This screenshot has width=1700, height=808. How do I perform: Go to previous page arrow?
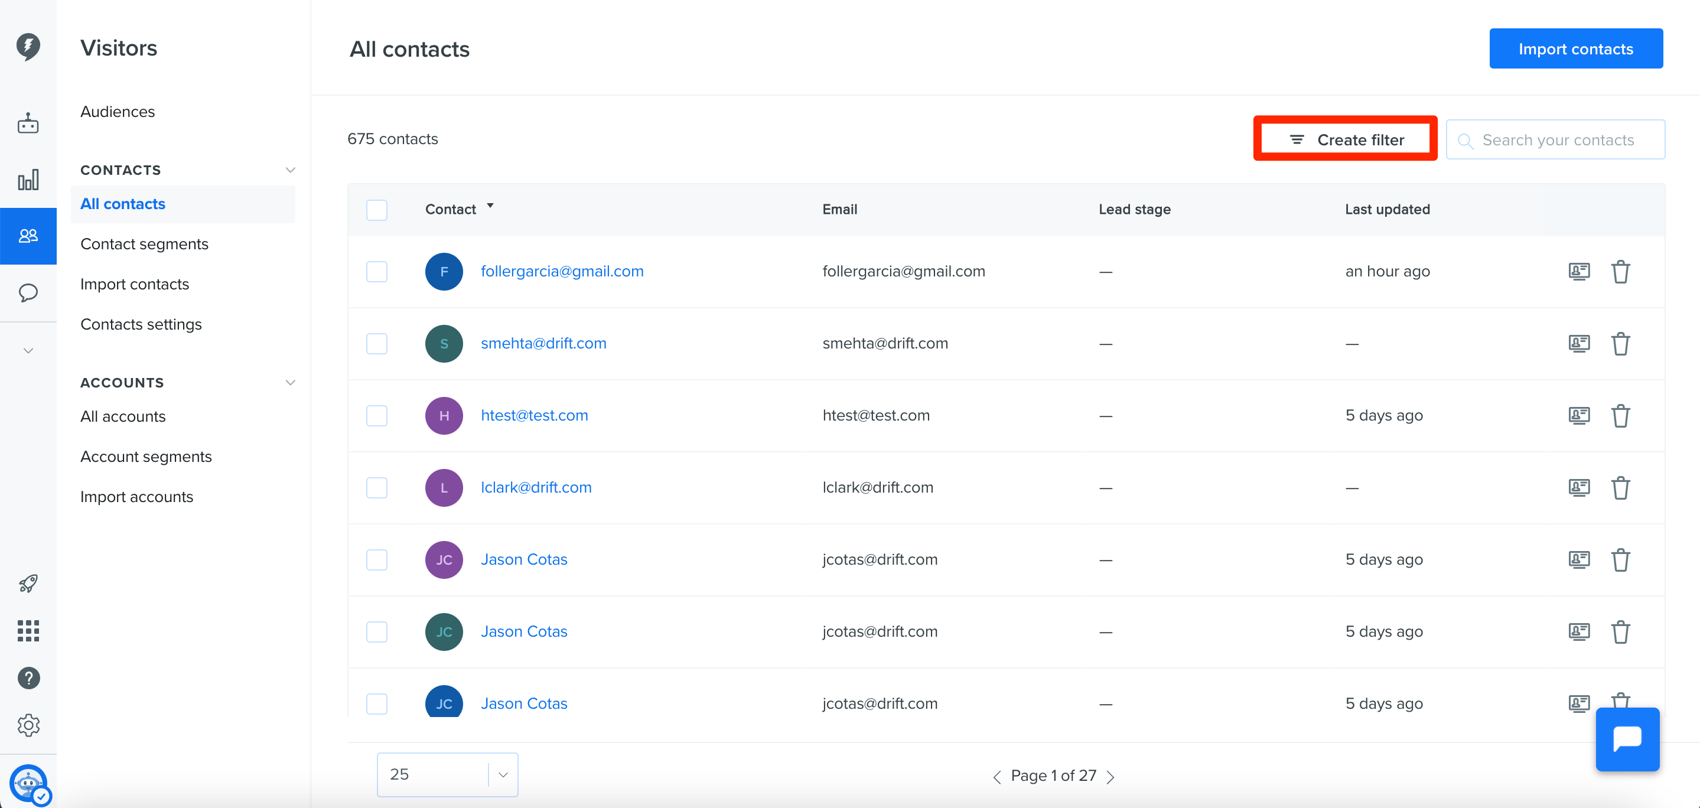click(997, 777)
